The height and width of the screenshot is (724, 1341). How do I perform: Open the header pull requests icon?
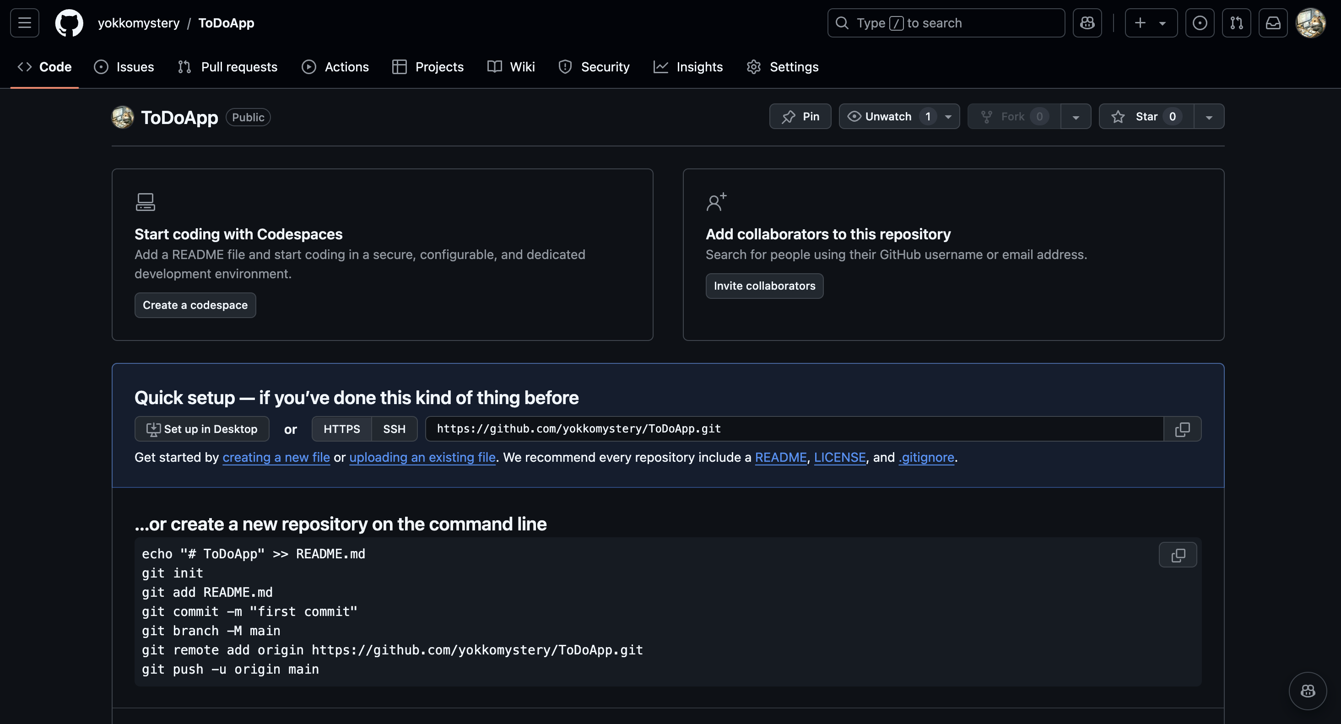tap(1236, 23)
